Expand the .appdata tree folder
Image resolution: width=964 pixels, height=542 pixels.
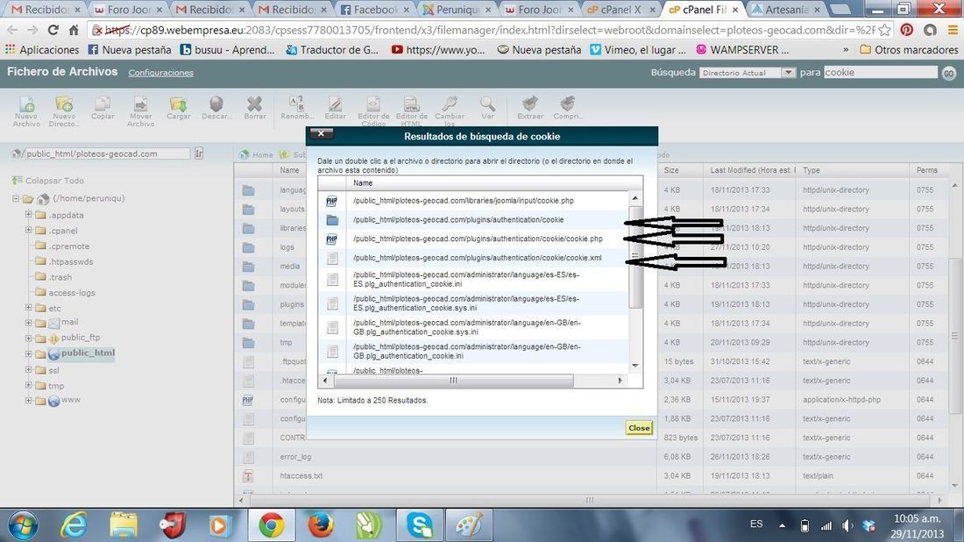(x=28, y=215)
